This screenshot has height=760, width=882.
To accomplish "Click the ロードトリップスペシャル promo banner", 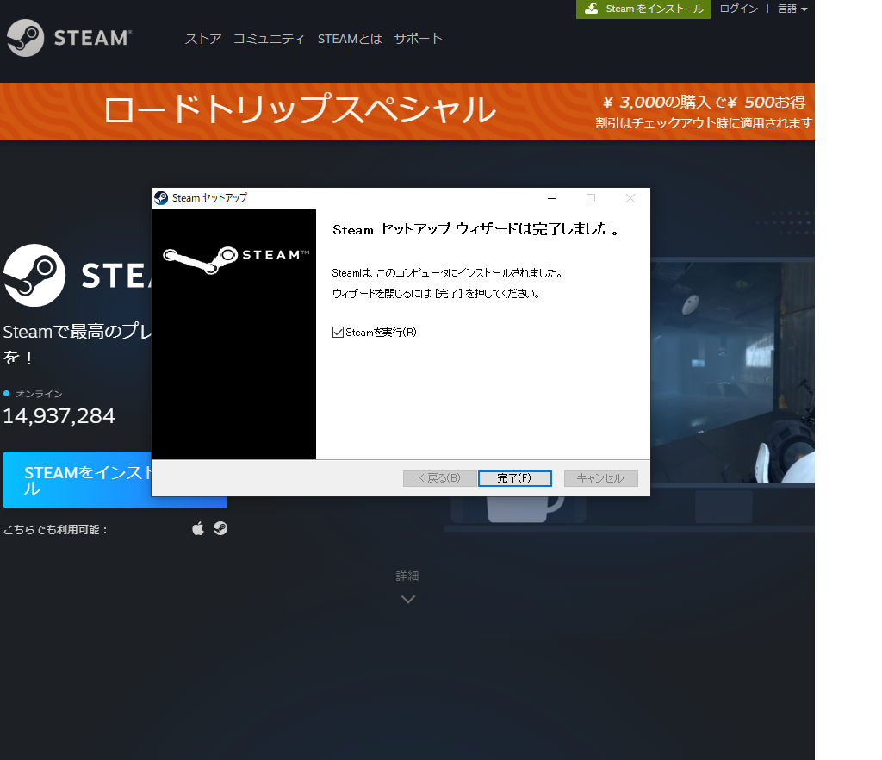I will click(x=407, y=111).
